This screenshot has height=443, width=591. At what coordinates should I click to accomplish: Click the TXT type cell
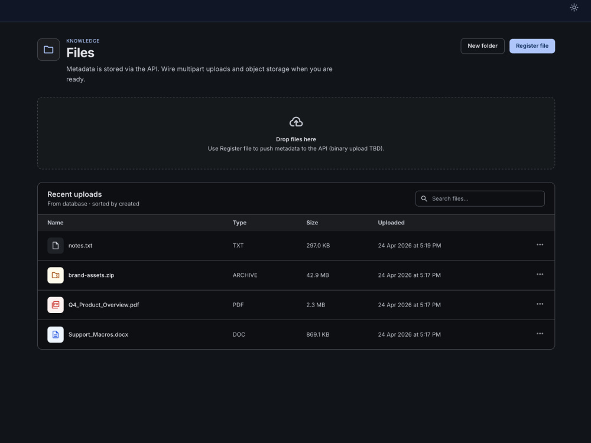238,246
